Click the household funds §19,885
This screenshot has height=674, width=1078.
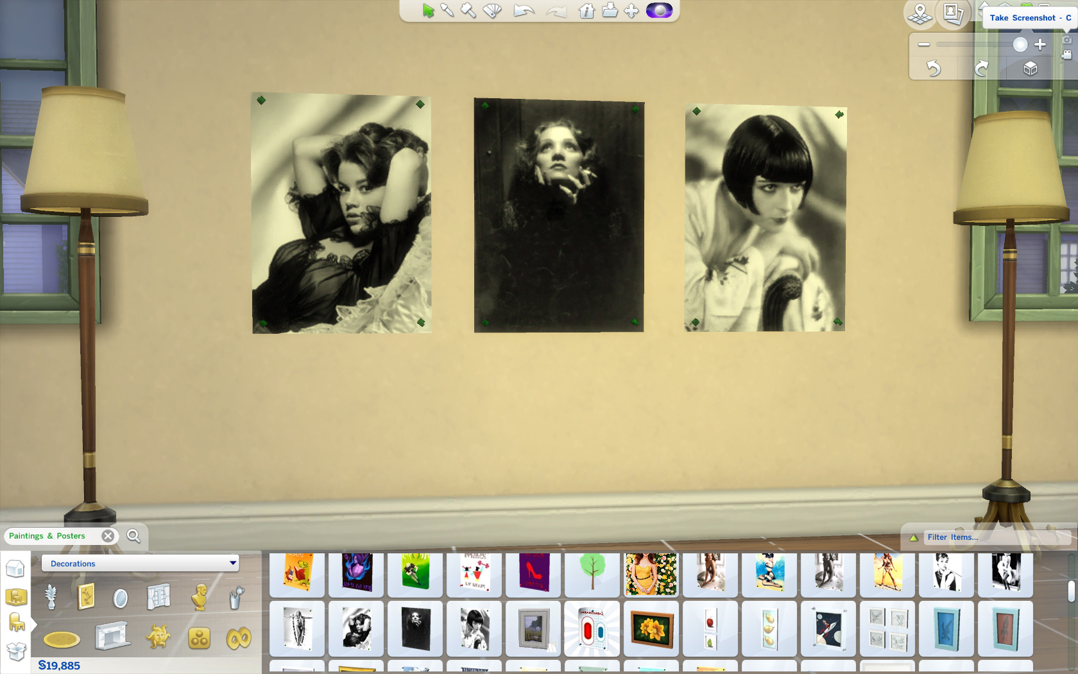coord(59,666)
